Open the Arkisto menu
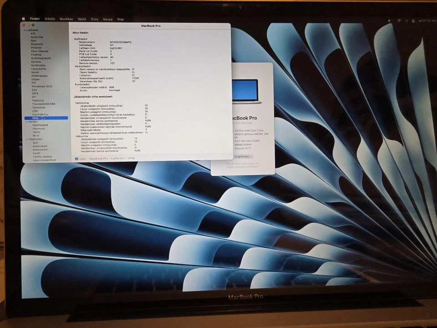The width and height of the screenshot is (437, 328). pos(49,19)
